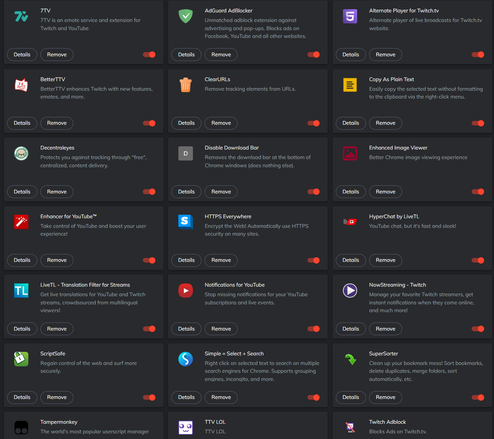494x439 pixels.
Task: Click the Disable Download Bar D icon
Action: tap(185, 153)
